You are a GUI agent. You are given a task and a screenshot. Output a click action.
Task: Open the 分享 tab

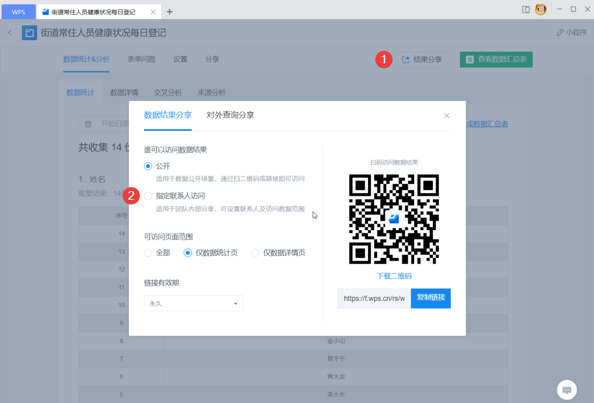tap(212, 59)
